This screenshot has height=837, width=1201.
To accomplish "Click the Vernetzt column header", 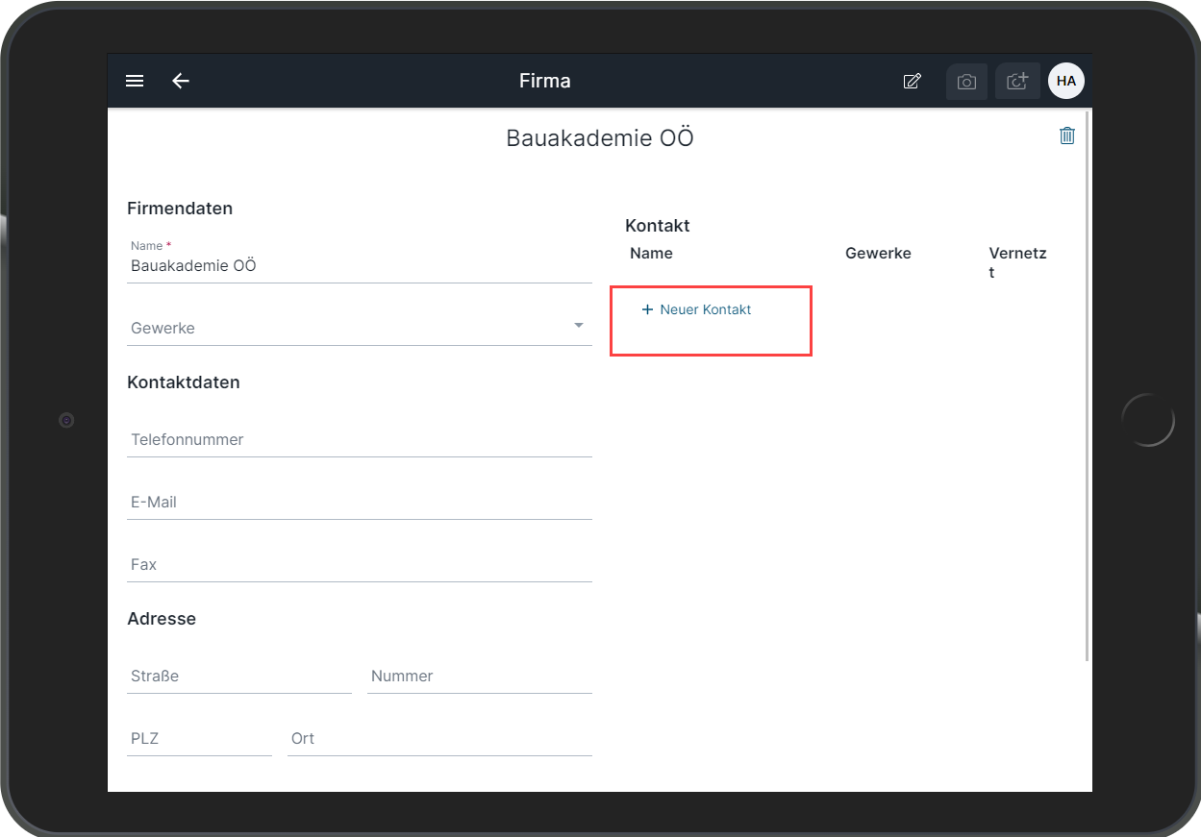I will tap(1017, 262).
